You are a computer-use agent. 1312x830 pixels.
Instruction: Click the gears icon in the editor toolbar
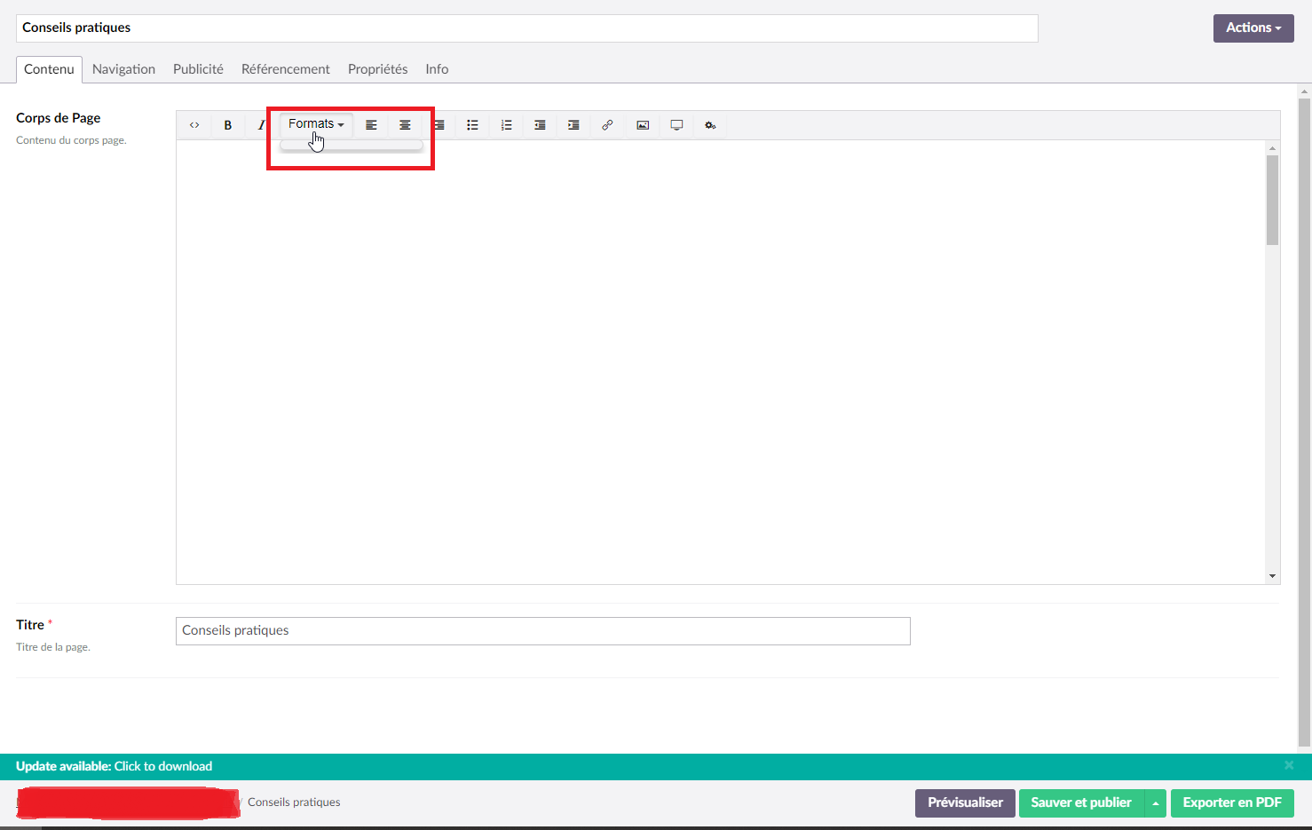(x=710, y=125)
